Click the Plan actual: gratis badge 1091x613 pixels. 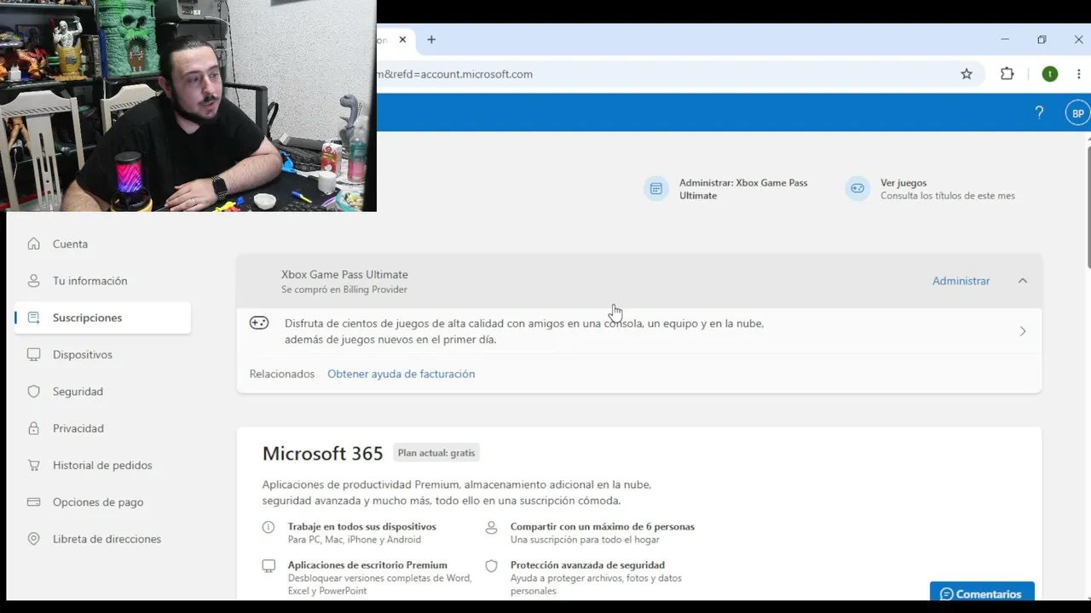point(436,453)
